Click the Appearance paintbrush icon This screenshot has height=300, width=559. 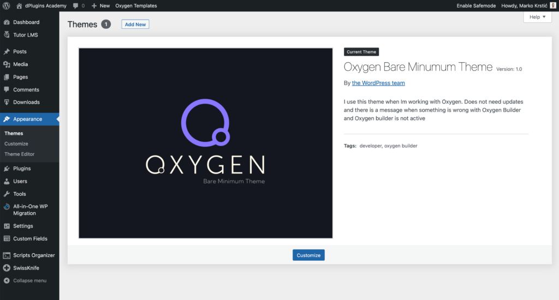7,119
